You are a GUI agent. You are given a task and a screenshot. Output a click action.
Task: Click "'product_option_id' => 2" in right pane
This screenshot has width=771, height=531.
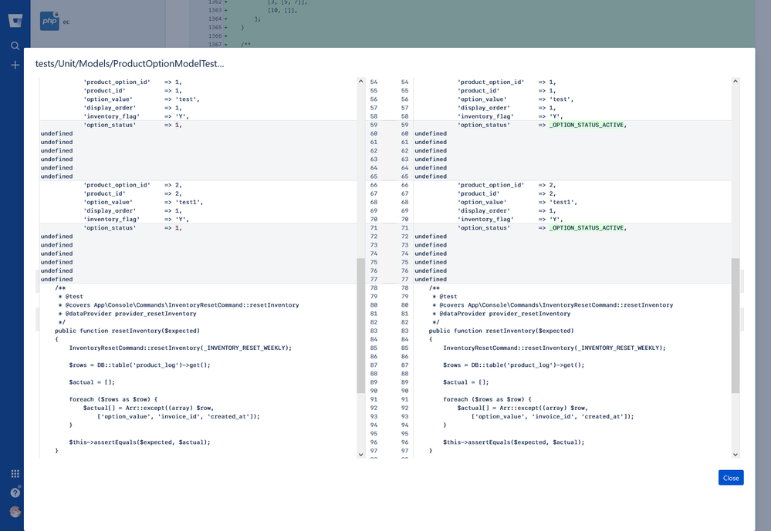[506, 185]
